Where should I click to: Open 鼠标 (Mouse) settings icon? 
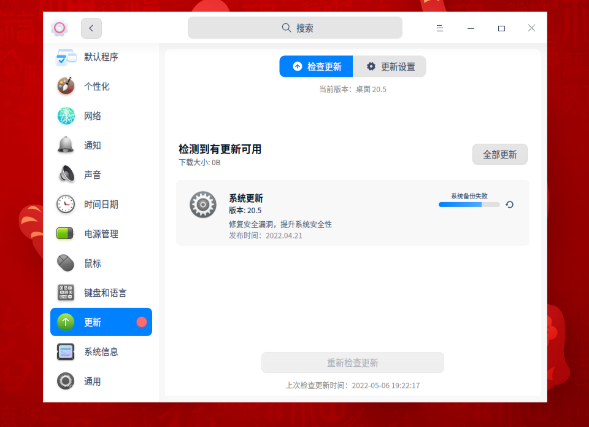coord(66,263)
